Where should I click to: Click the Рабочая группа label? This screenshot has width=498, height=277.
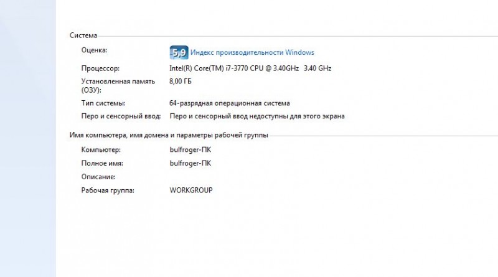(x=108, y=190)
